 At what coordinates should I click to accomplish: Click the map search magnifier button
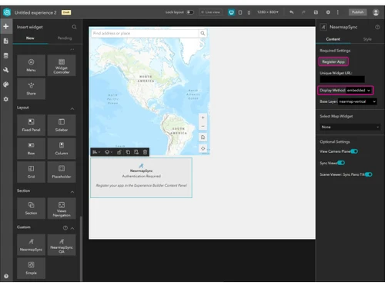point(203,33)
